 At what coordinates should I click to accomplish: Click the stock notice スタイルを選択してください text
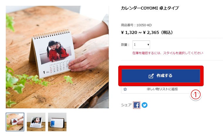[x=183, y=53]
